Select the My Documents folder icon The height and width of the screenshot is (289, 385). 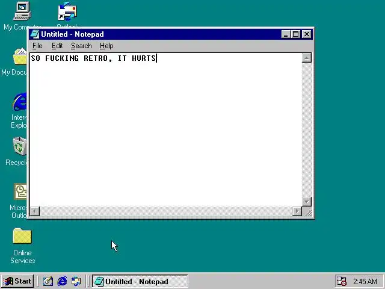tap(20, 57)
